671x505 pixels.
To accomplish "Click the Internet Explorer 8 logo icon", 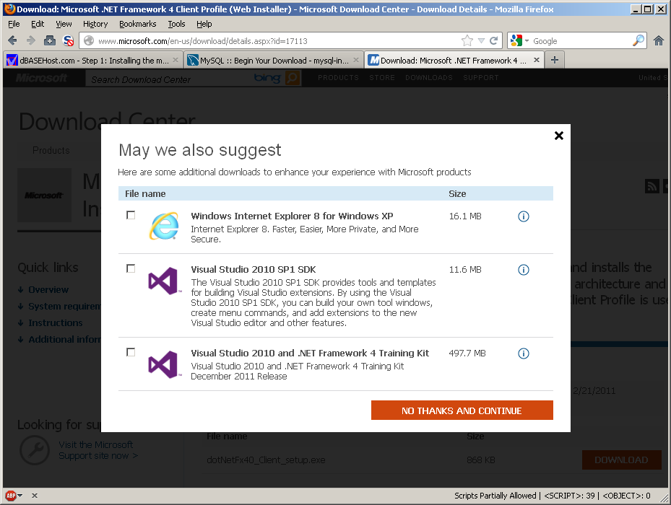I will pyautogui.click(x=164, y=226).
